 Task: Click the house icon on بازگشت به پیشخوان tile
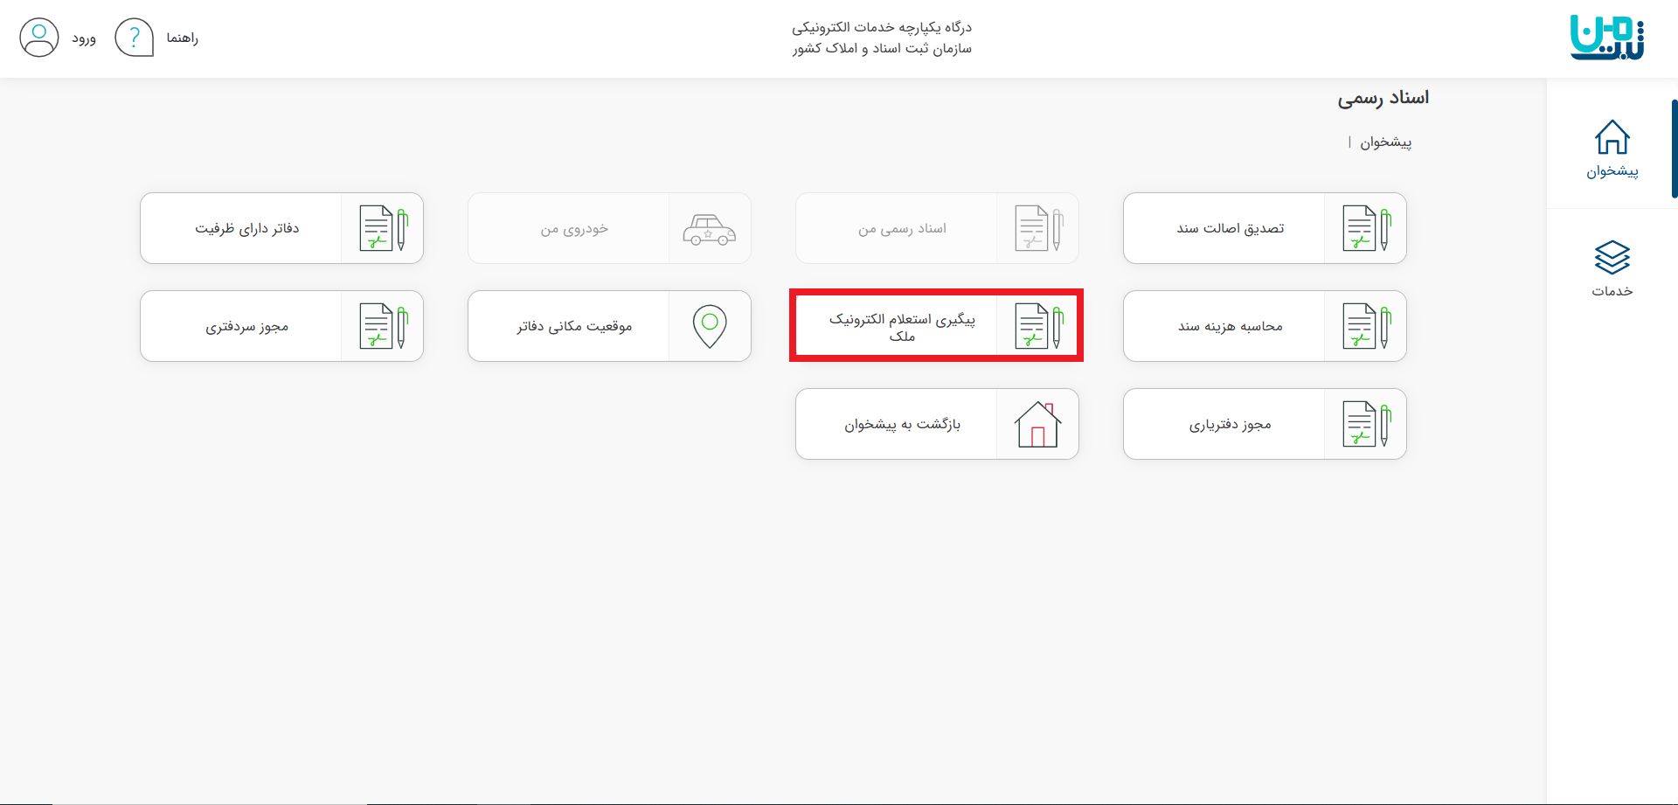(1037, 423)
